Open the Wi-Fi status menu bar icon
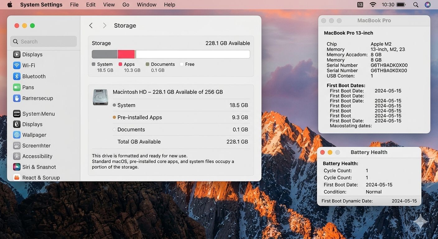The width and height of the screenshot is (438, 239). [373, 5]
